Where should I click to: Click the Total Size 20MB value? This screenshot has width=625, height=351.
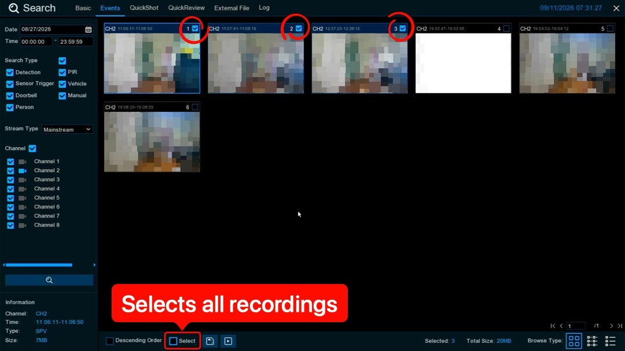pyautogui.click(x=504, y=341)
